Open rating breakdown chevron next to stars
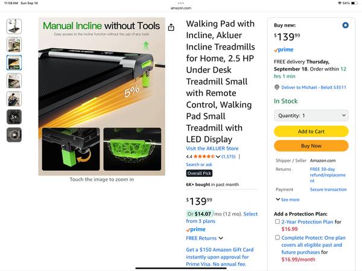 218,157
